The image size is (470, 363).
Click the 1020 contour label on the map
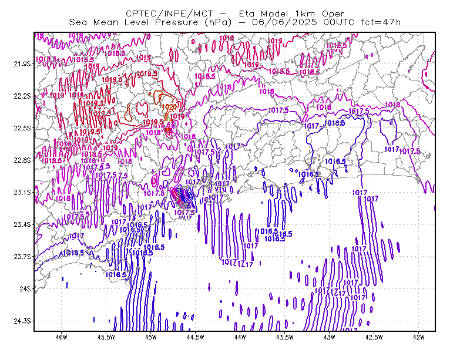pos(169,107)
